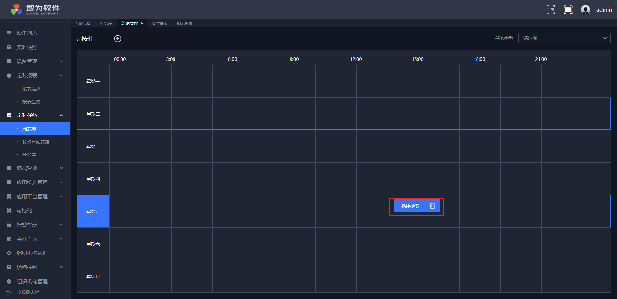
Task: Switch to the 全部设备 tab
Action: point(83,23)
